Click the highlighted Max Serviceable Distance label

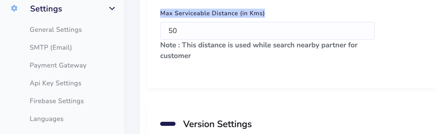coord(212,13)
